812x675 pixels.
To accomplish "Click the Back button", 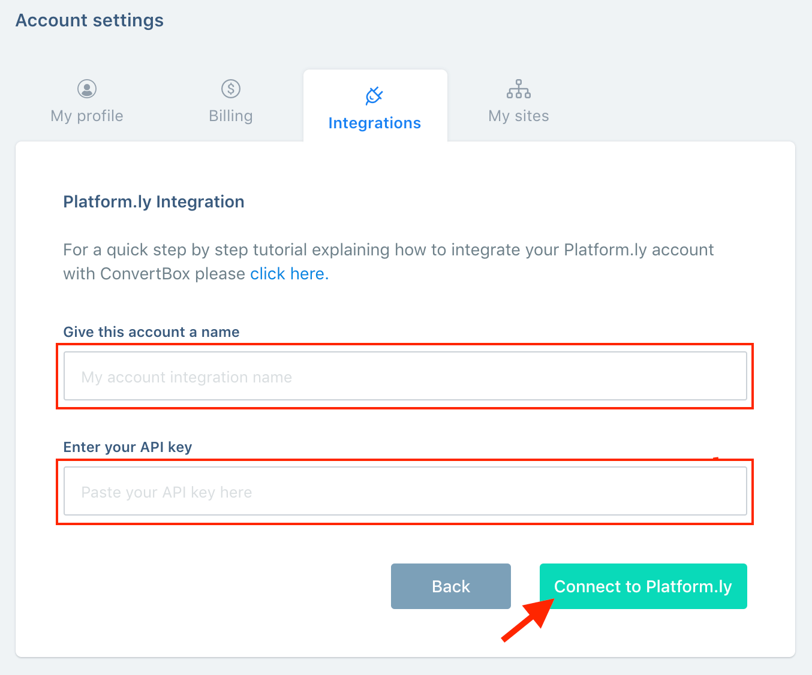I will pyautogui.click(x=451, y=586).
